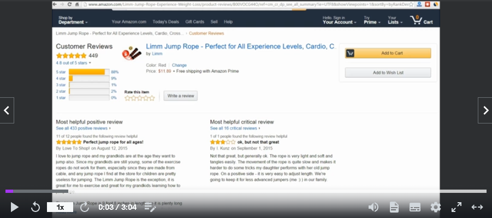Open the playback speed 1x selector

[x=60, y=207]
